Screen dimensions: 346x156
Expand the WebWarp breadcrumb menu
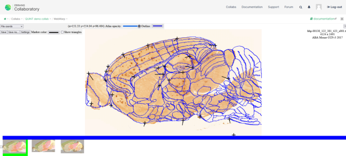[x=60, y=19]
